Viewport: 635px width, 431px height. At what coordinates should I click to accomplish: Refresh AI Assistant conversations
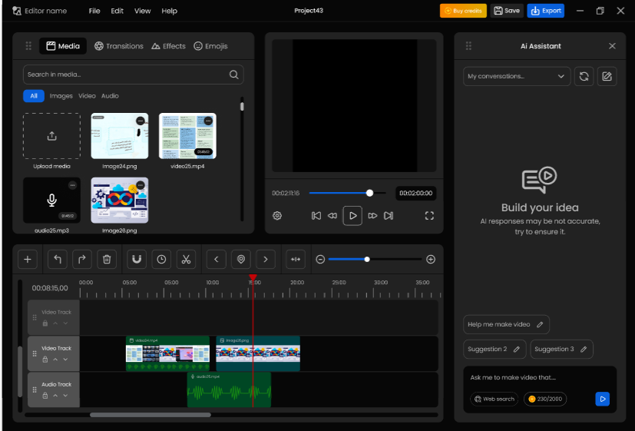(x=584, y=76)
